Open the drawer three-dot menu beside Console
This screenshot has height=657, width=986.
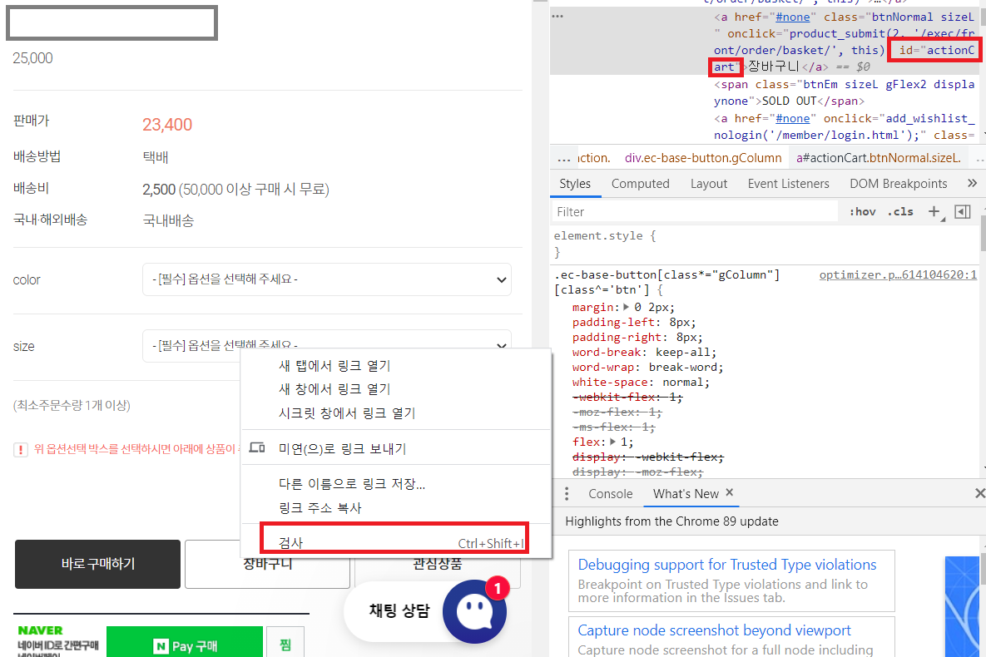point(567,493)
